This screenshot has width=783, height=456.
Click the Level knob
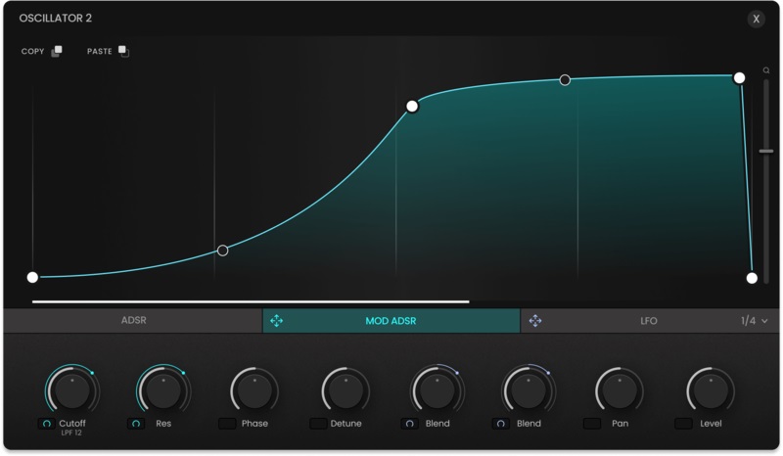pyautogui.click(x=711, y=391)
